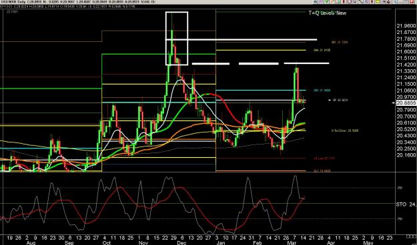
Task: Pick the 21.3300 price axis label
Action: point(406,71)
